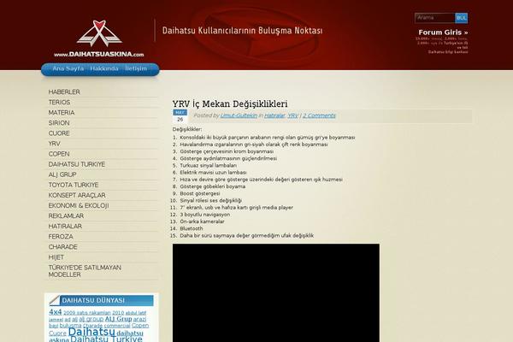Go to Ana Sayfa in the blue nav
This screenshot has width=513, height=342.
pyautogui.click(x=68, y=68)
